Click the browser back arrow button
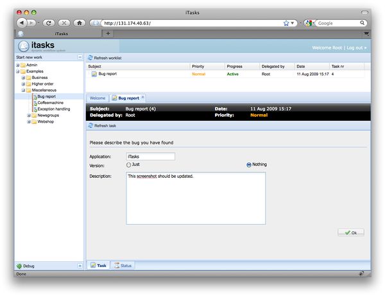Screen dimensions: 385x296 click(22, 23)
